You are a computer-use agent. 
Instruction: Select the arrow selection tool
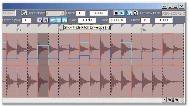[129, 13]
